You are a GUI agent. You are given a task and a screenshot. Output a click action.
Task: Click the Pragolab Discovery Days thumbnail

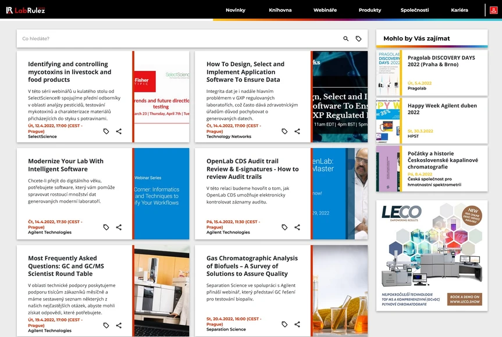(x=389, y=73)
